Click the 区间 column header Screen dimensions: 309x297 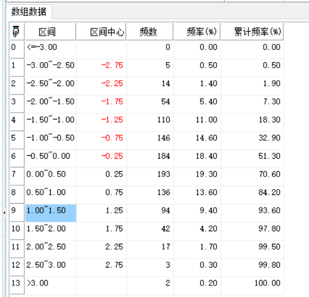click(x=50, y=32)
